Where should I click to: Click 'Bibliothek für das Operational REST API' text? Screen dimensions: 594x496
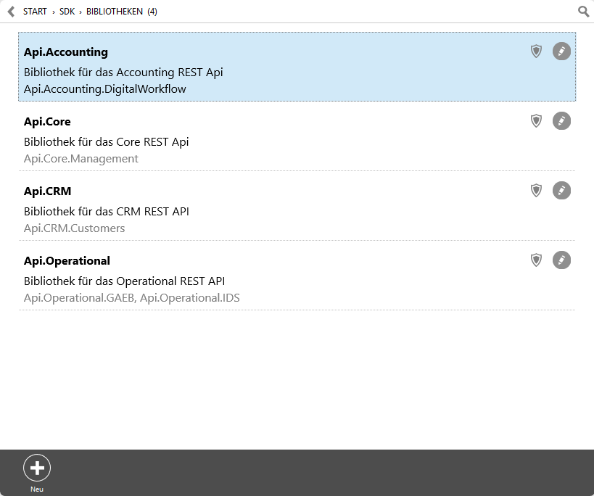(x=124, y=281)
